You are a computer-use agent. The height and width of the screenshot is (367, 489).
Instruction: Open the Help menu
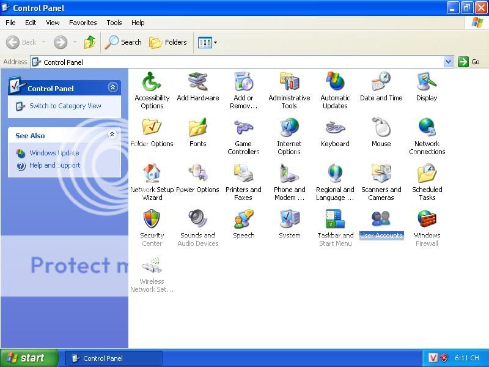point(138,23)
